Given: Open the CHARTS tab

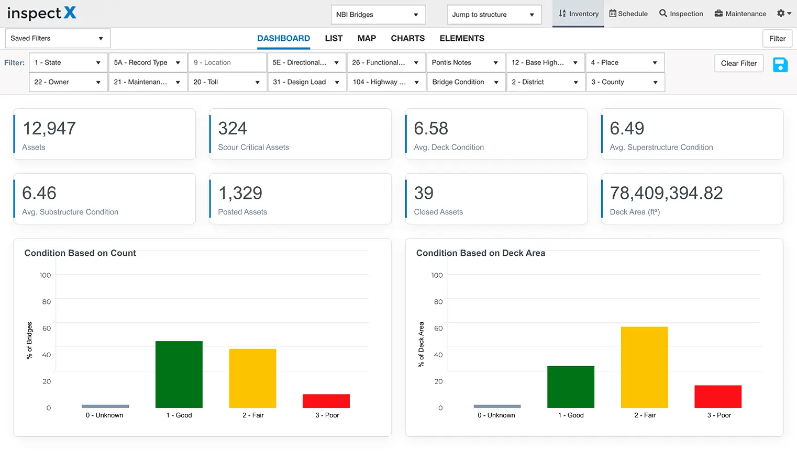Looking at the screenshot, I should click(x=407, y=38).
